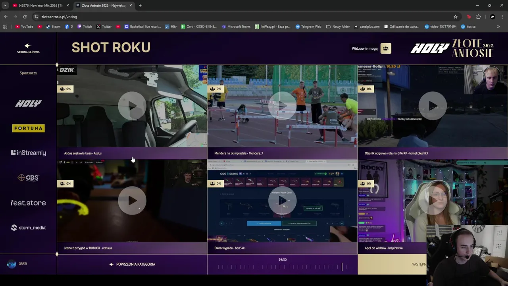
Task: Click the Holy Złote Antosie 2025 logo
Action: coord(452,48)
